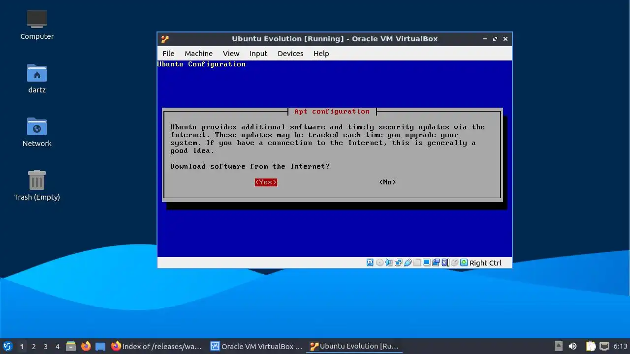
Task: Open the View menu
Action: (231, 54)
